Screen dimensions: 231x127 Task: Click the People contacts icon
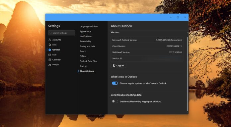(x=50, y=65)
